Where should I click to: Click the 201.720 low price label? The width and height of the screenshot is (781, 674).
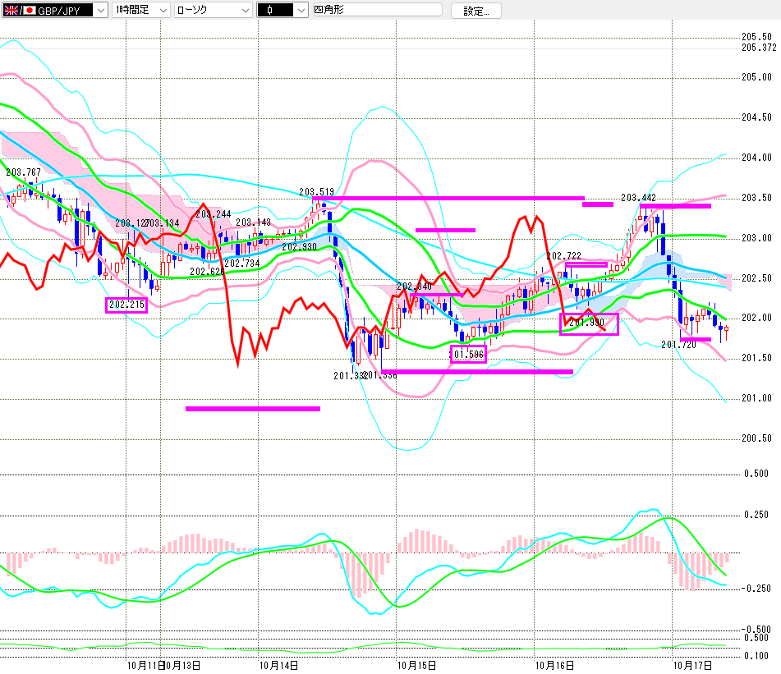678,346
